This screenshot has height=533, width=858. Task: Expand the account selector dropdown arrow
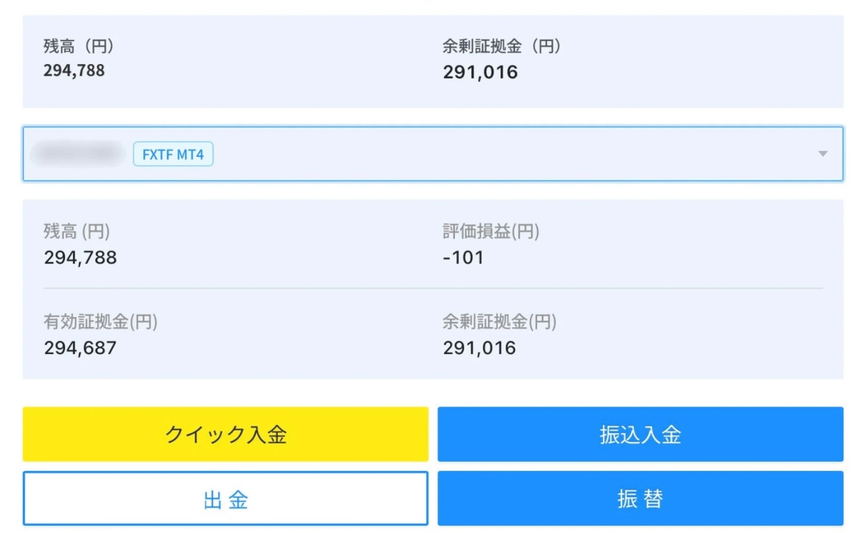click(x=822, y=154)
